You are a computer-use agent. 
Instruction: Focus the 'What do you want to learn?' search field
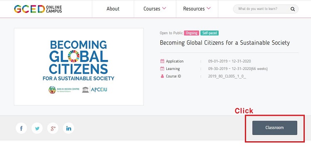(x=266, y=9)
